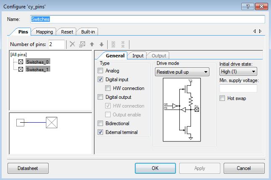
Task: Click the drive mode circuit diagram
Action: pos(182,110)
